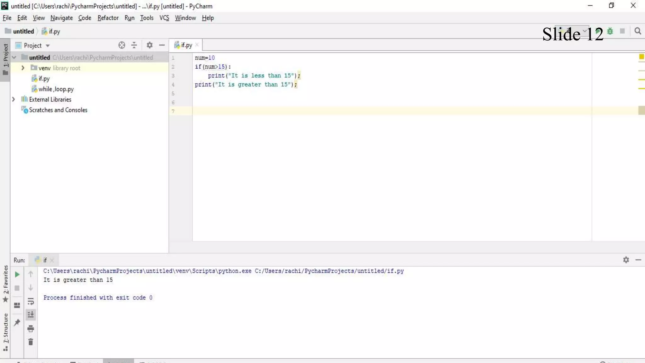This screenshot has width=645, height=363.
Task: Click restore layout icon in Run panel
Action: (17, 305)
